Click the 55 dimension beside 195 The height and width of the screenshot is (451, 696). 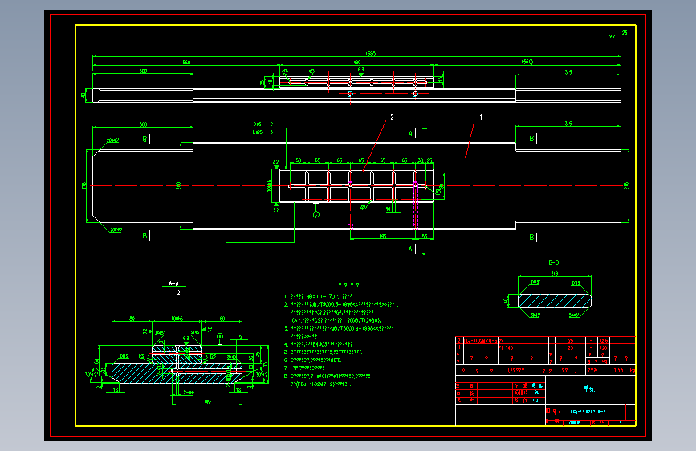pyautogui.click(x=425, y=237)
